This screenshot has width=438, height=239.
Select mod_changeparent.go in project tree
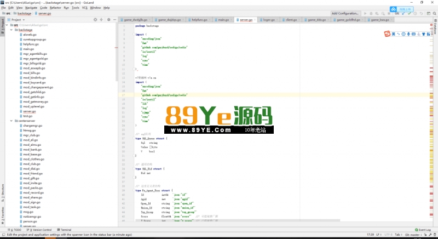38,87
